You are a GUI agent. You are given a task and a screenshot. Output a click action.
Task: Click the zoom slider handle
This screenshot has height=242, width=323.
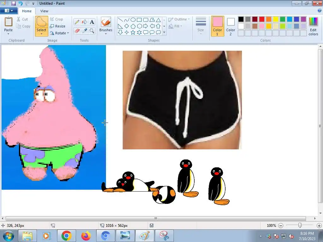tap(300, 226)
